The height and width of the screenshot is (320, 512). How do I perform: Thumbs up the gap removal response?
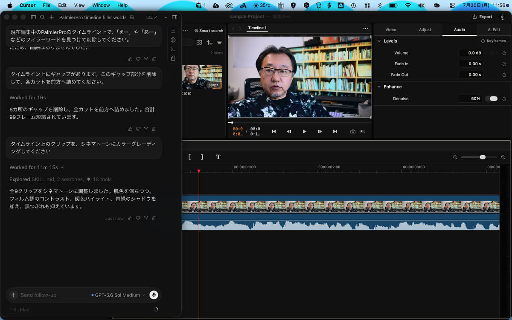coord(130,129)
